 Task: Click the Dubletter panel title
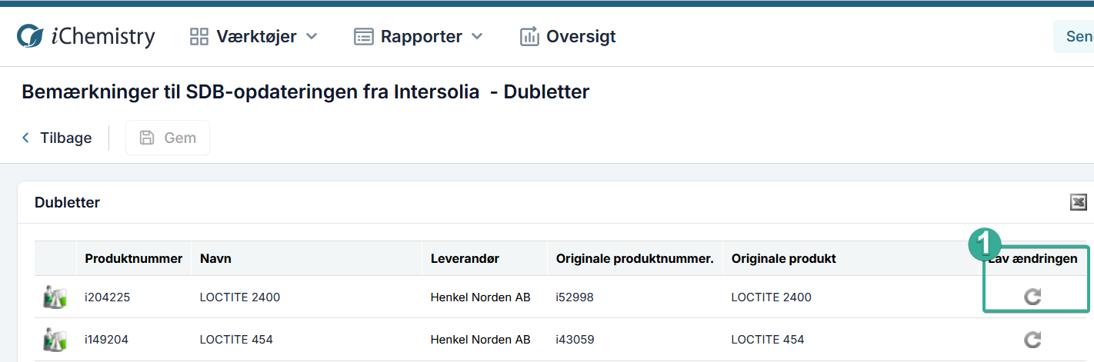pyautogui.click(x=67, y=203)
